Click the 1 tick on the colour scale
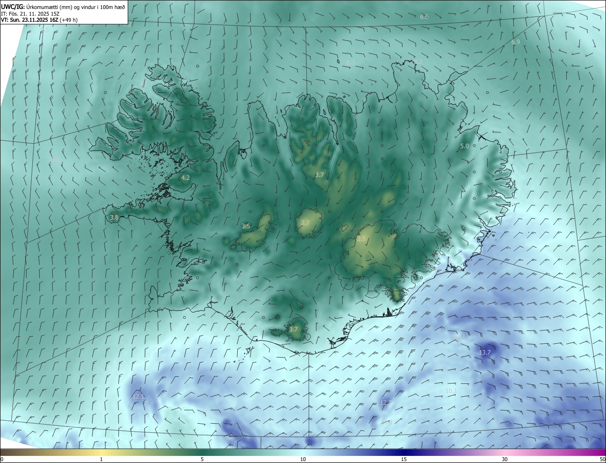Viewport: 606px width, 463px height. click(x=101, y=459)
